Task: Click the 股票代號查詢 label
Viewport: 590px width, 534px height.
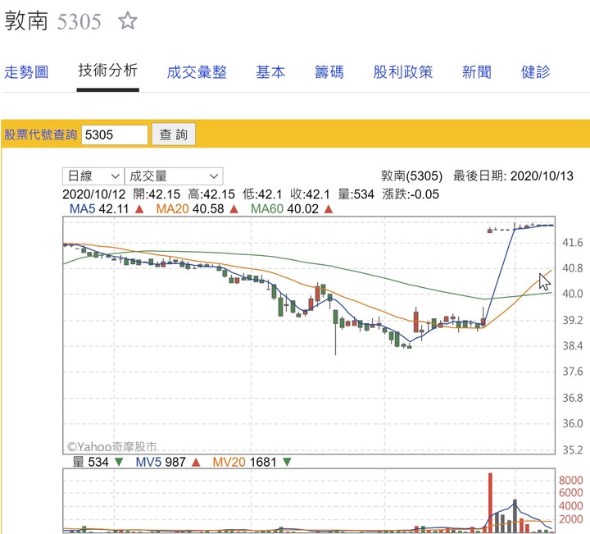Action: pyautogui.click(x=40, y=135)
